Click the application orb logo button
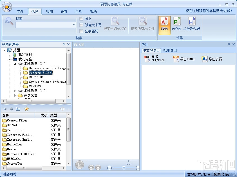Viewport: 237px width, 177px height. pos(7,7)
